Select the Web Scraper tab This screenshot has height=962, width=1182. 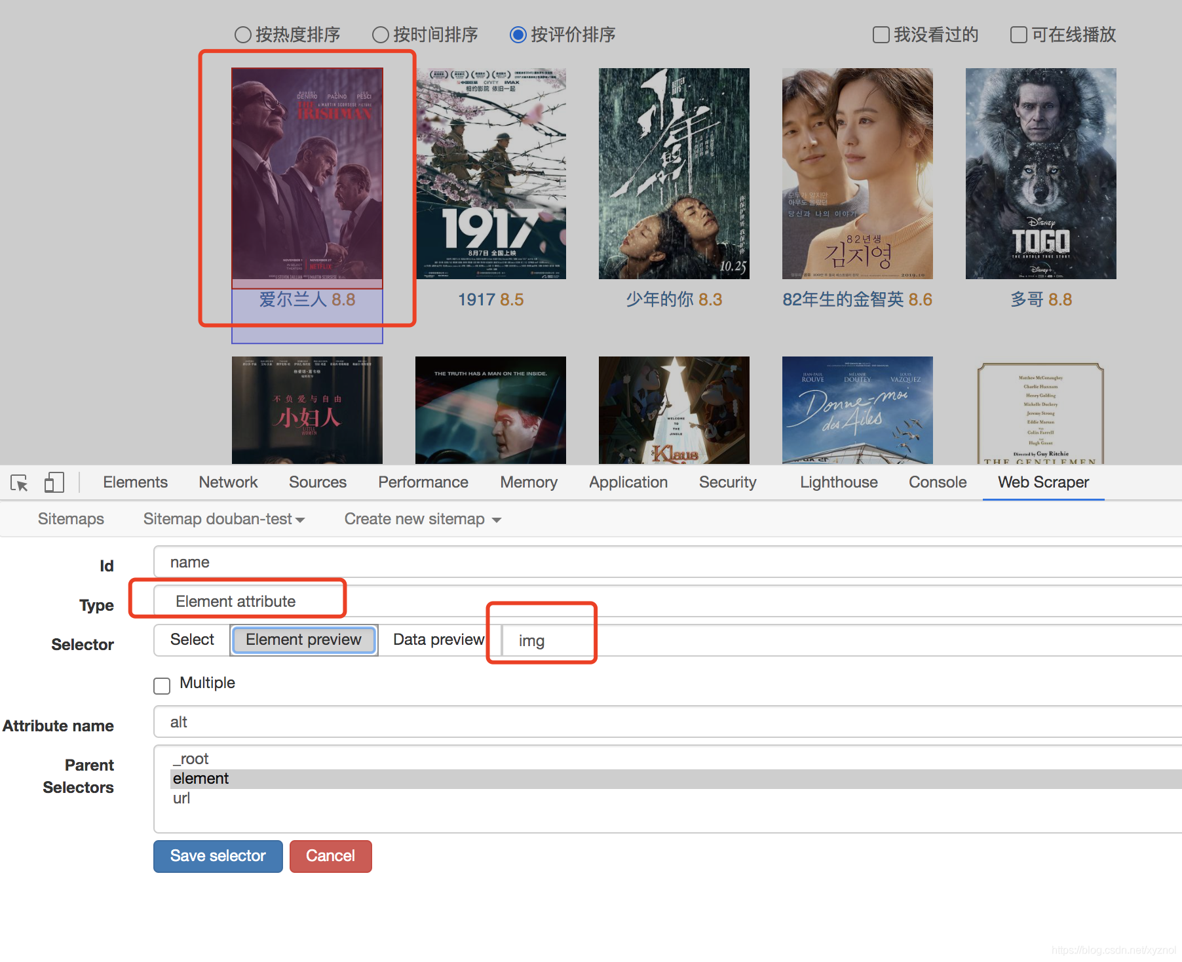1043,482
